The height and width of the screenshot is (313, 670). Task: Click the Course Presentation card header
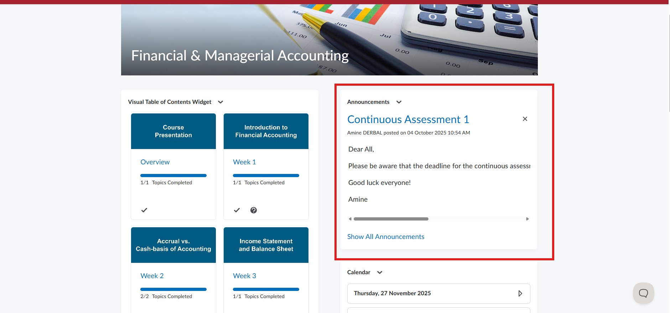pos(173,131)
